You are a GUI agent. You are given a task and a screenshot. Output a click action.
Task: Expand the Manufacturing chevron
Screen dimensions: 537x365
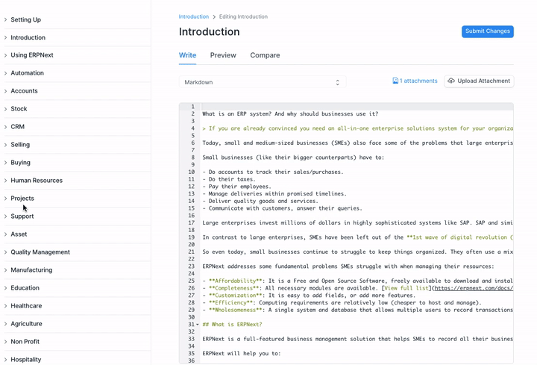pos(5,270)
